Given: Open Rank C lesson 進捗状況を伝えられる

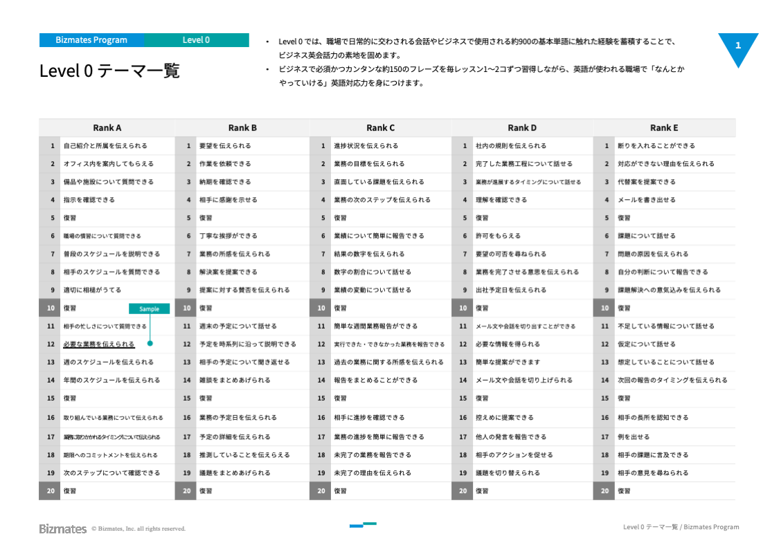Looking at the screenshot, I should tap(366, 146).
